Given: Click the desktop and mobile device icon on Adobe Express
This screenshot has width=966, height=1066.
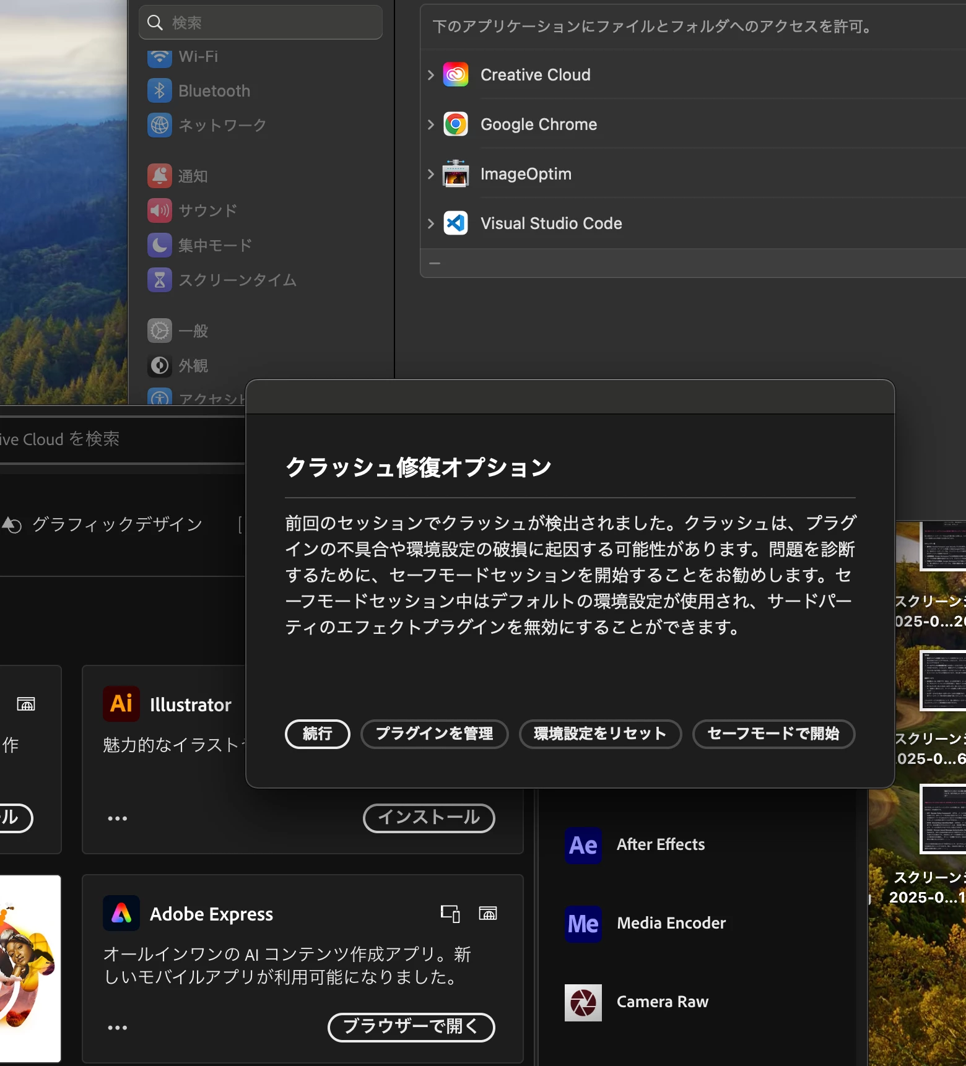Looking at the screenshot, I should coord(450,913).
